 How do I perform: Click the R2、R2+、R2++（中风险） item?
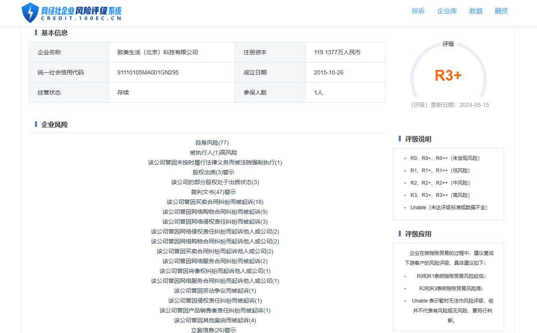click(x=441, y=183)
